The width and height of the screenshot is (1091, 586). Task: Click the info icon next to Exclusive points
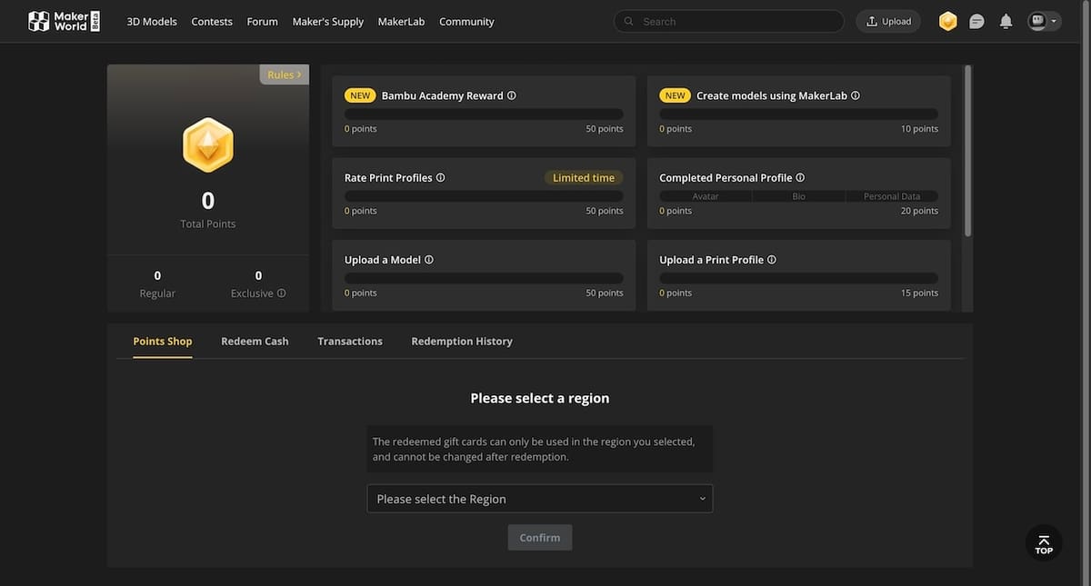(x=282, y=293)
